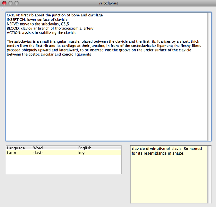Click the ACTION line about stabilizing the clavicle
The height and width of the screenshot is (207, 216).
(41, 33)
